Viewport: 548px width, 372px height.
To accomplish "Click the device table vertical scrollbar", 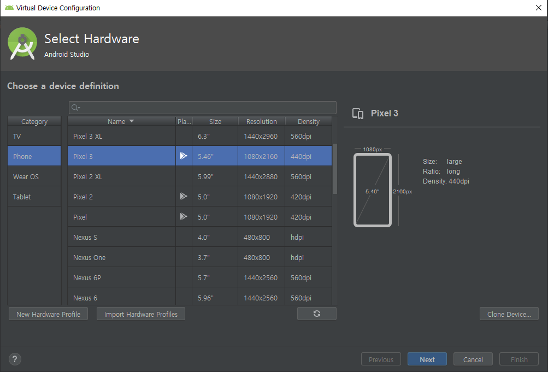I will [x=335, y=168].
